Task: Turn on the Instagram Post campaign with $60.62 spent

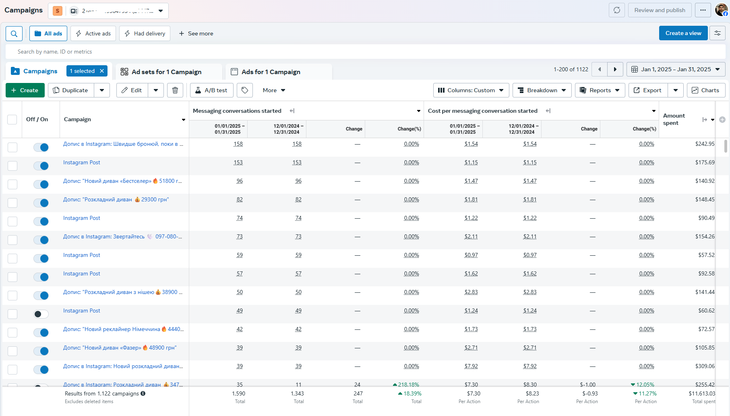Action: pos(41,314)
